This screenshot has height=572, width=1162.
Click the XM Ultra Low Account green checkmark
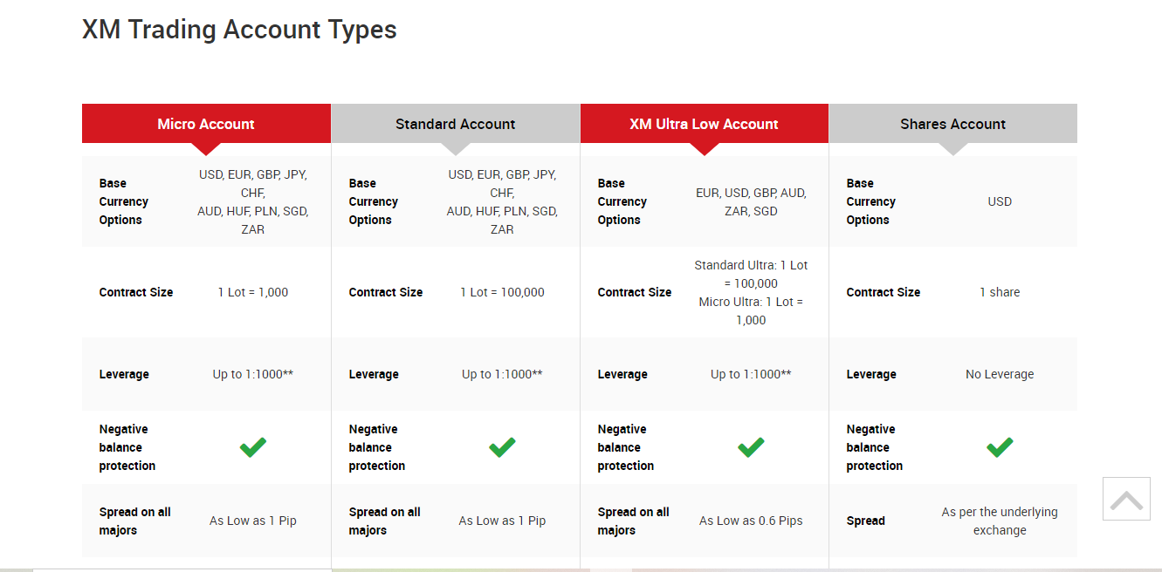[751, 447]
